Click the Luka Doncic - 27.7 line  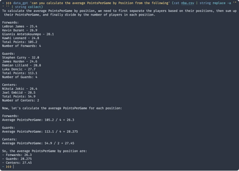pos(19,69)
